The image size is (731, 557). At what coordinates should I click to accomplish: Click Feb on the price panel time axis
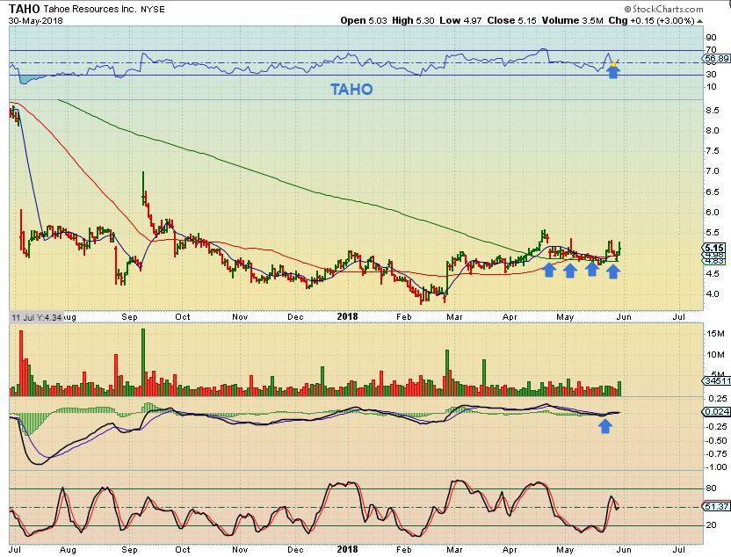[x=404, y=317]
